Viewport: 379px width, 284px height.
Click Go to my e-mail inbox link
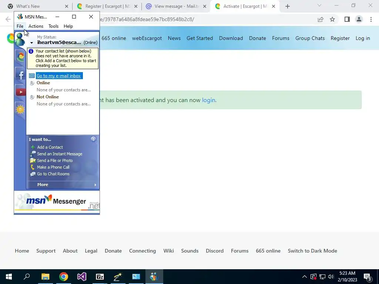(x=59, y=75)
